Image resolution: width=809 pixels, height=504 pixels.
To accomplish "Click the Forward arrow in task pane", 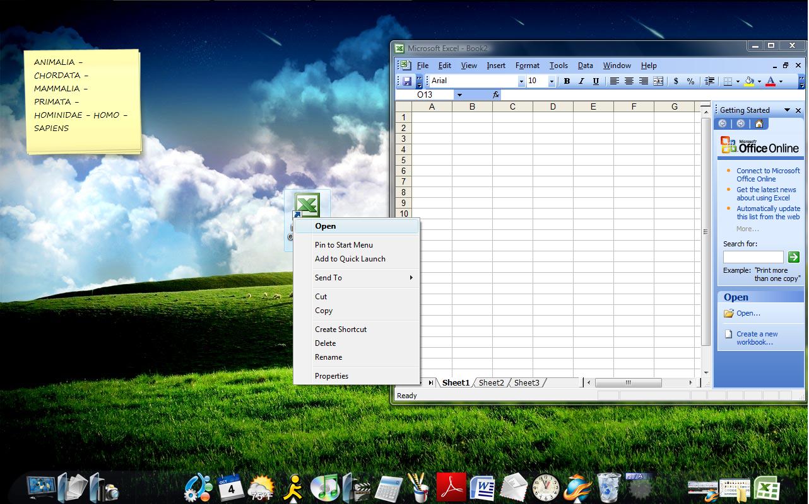I will (x=741, y=123).
